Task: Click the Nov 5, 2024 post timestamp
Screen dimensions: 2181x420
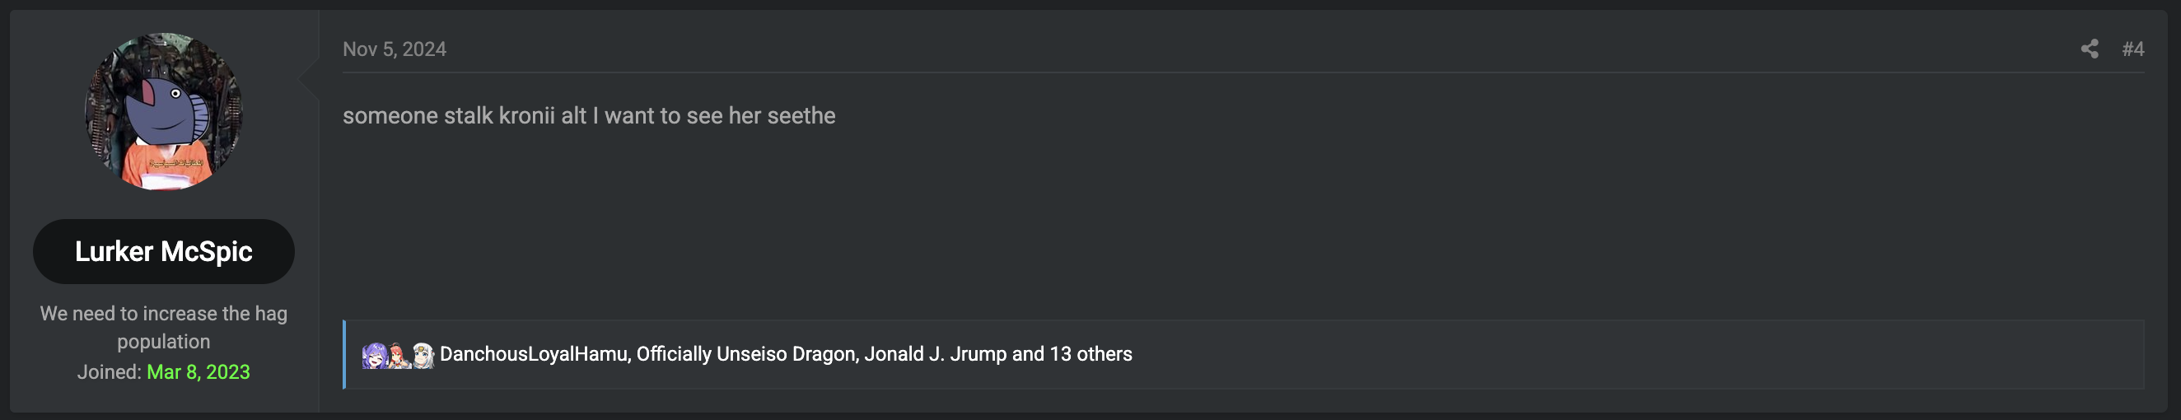Action: [x=395, y=49]
